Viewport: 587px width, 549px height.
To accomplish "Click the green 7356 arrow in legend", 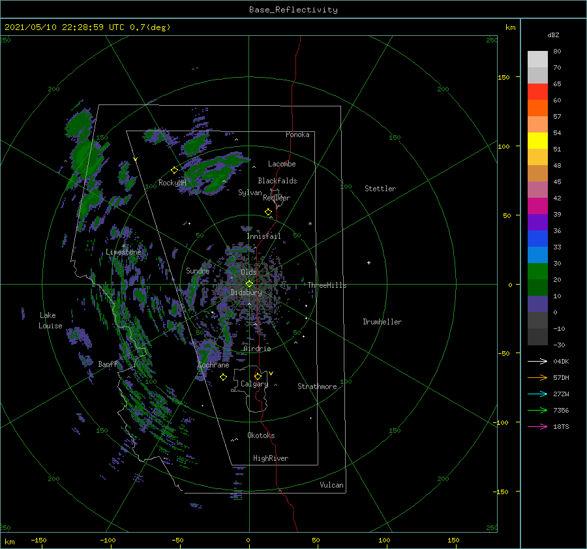I will pos(537,411).
